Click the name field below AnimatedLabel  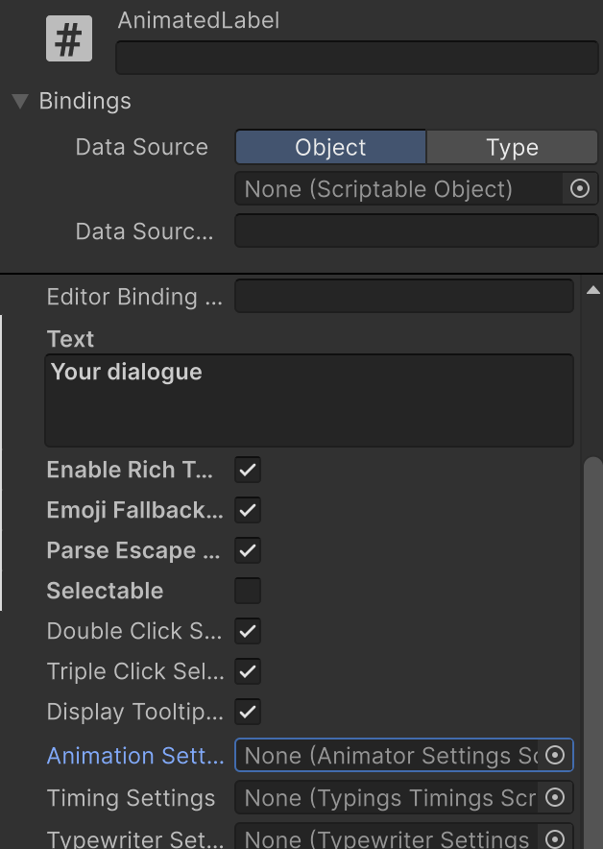356,58
